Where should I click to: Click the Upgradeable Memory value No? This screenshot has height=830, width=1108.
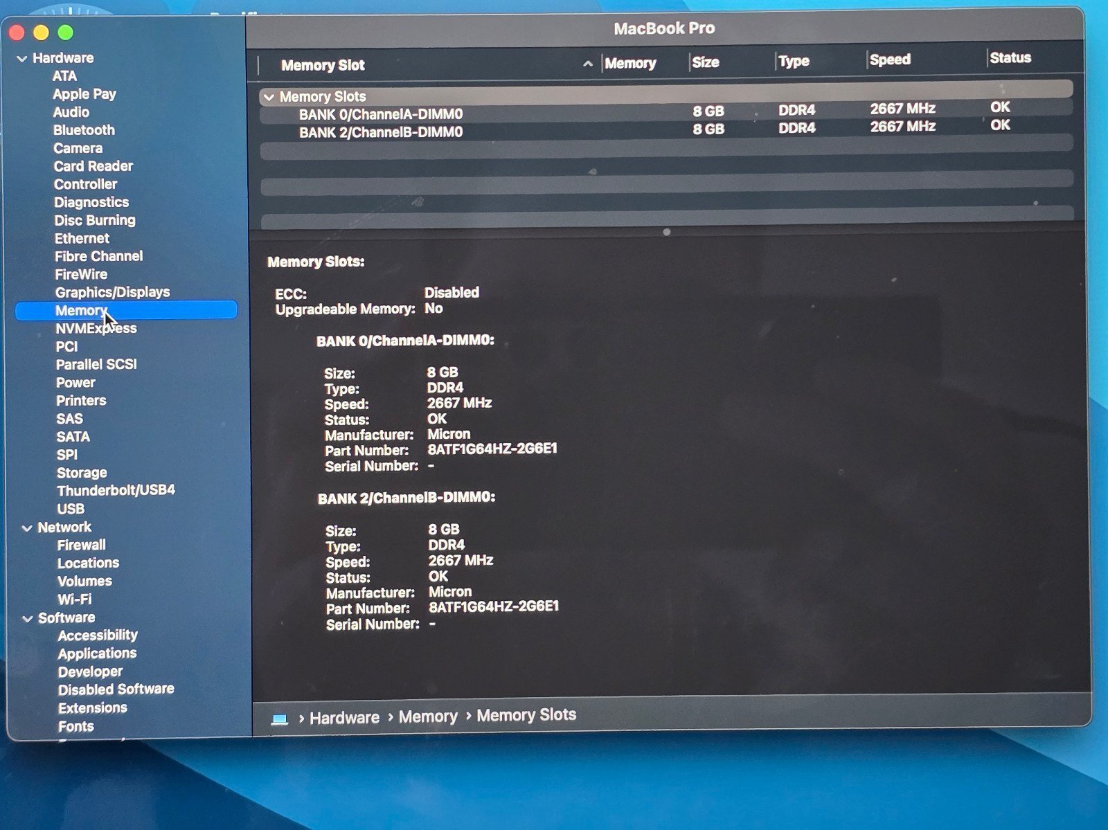(x=434, y=308)
